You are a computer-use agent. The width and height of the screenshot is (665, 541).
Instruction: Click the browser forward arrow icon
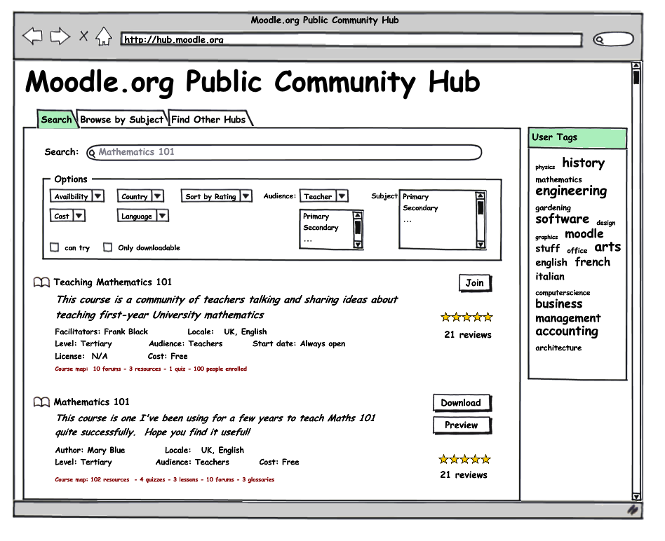point(60,36)
